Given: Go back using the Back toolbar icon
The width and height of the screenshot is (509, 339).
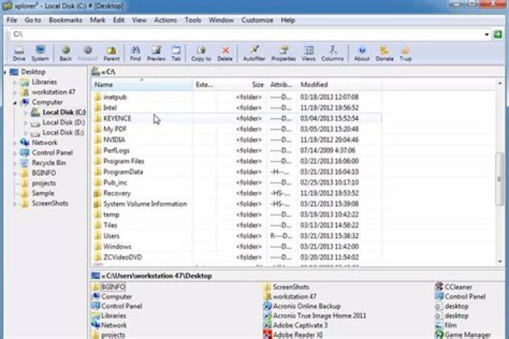Looking at the screenshot, I should point(65,54).
